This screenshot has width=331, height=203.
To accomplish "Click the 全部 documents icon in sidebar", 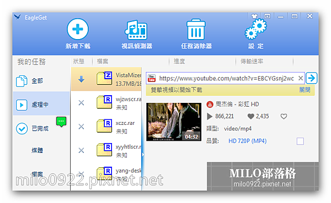I will (x=22, y=81).
